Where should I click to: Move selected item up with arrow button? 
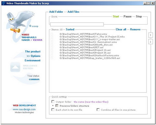[150, 35]
